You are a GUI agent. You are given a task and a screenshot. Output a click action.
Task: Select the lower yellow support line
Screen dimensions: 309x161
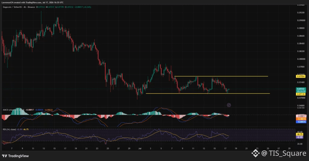(208, 93)
